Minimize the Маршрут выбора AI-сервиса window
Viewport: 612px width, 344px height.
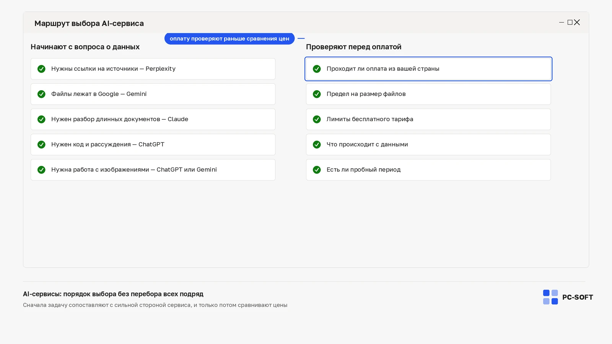[x=562, y=23]
